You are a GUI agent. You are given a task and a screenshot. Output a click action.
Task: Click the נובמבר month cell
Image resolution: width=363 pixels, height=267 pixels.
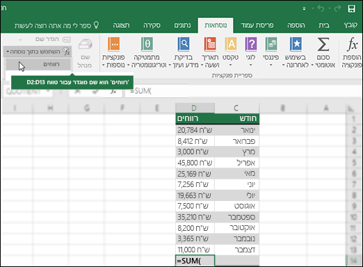tap(236, 238)
